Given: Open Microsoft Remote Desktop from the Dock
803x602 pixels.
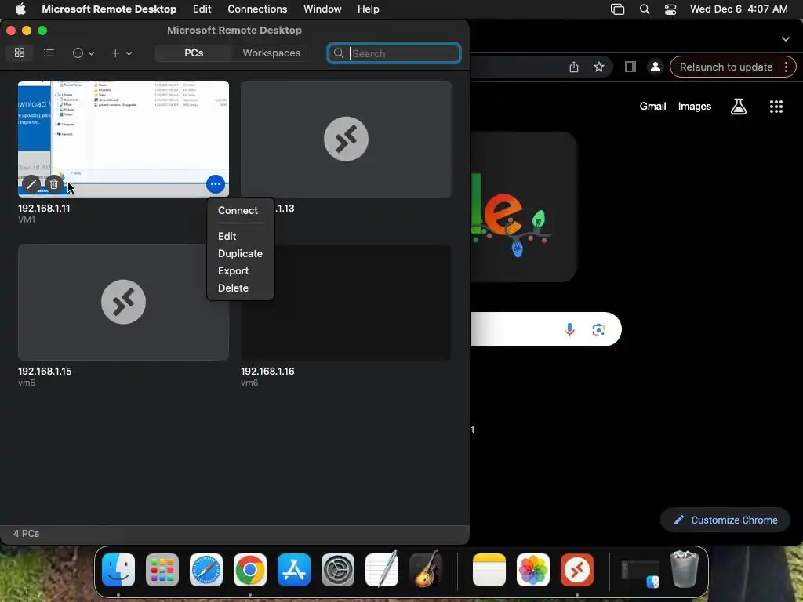Looking at the screenshot, I should 577,570.
